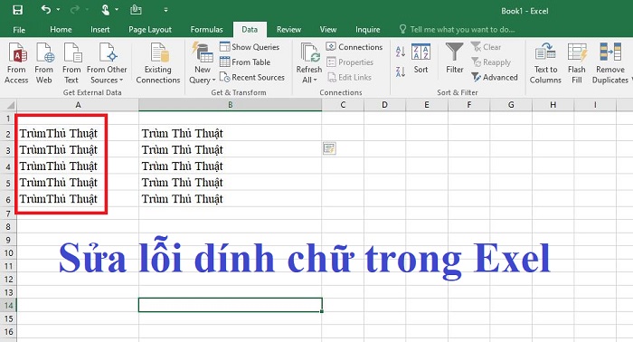This screenshot has width=633, height=342.
Task: Open the Flash Fill Options smart tag
Action: 329,148
